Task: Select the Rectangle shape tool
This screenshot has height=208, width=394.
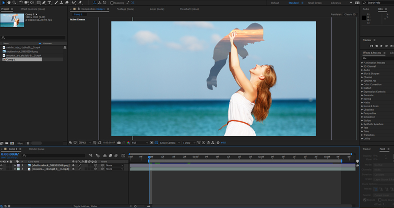Action: [39, 3]
